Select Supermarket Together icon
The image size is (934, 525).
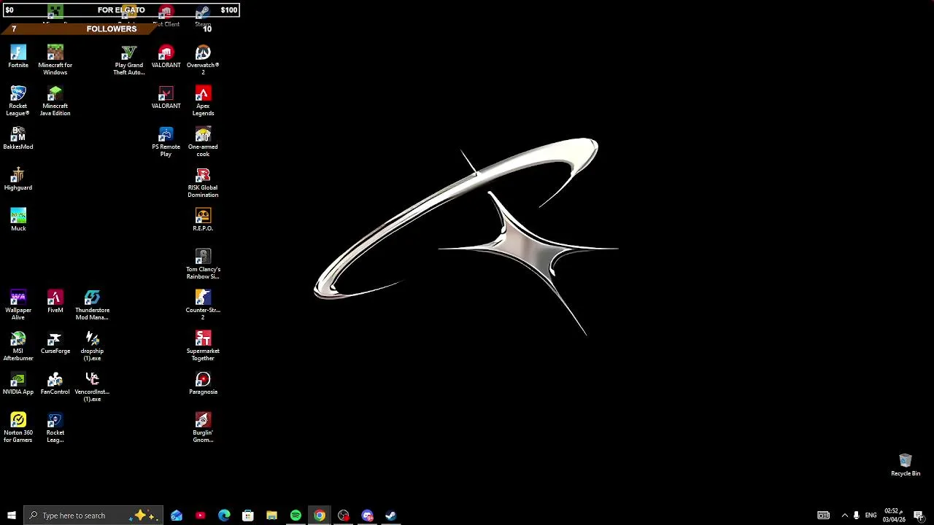coord(203,346)
